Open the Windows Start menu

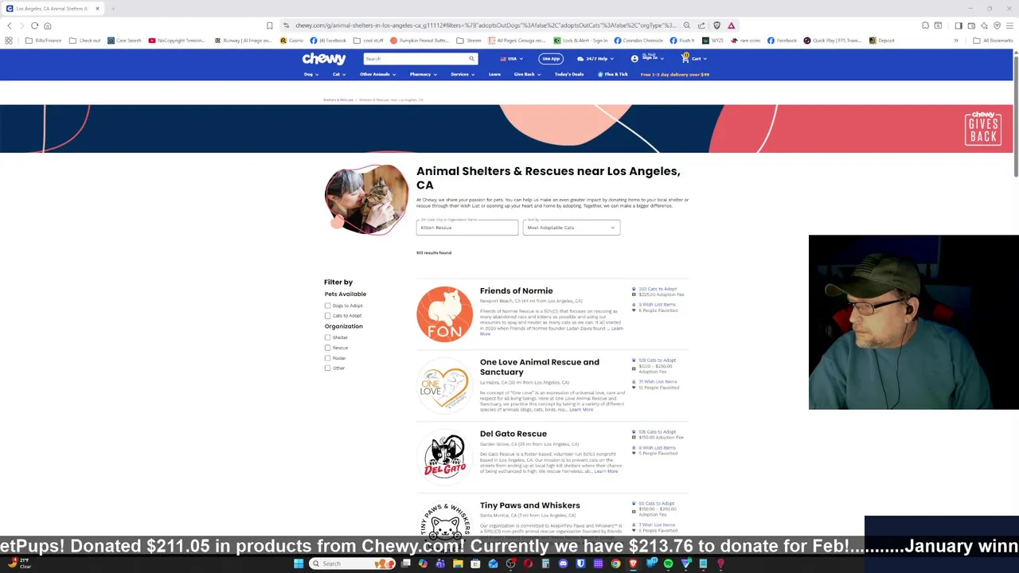pyautogui.click(x=299, y=563)
